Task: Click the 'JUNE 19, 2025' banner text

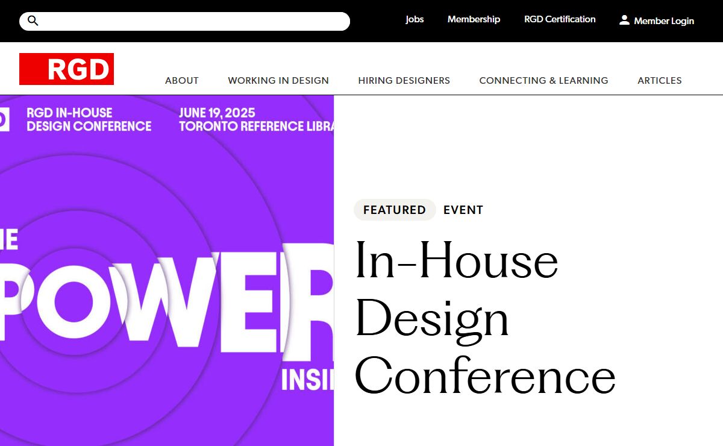Action: click(217, 113)
